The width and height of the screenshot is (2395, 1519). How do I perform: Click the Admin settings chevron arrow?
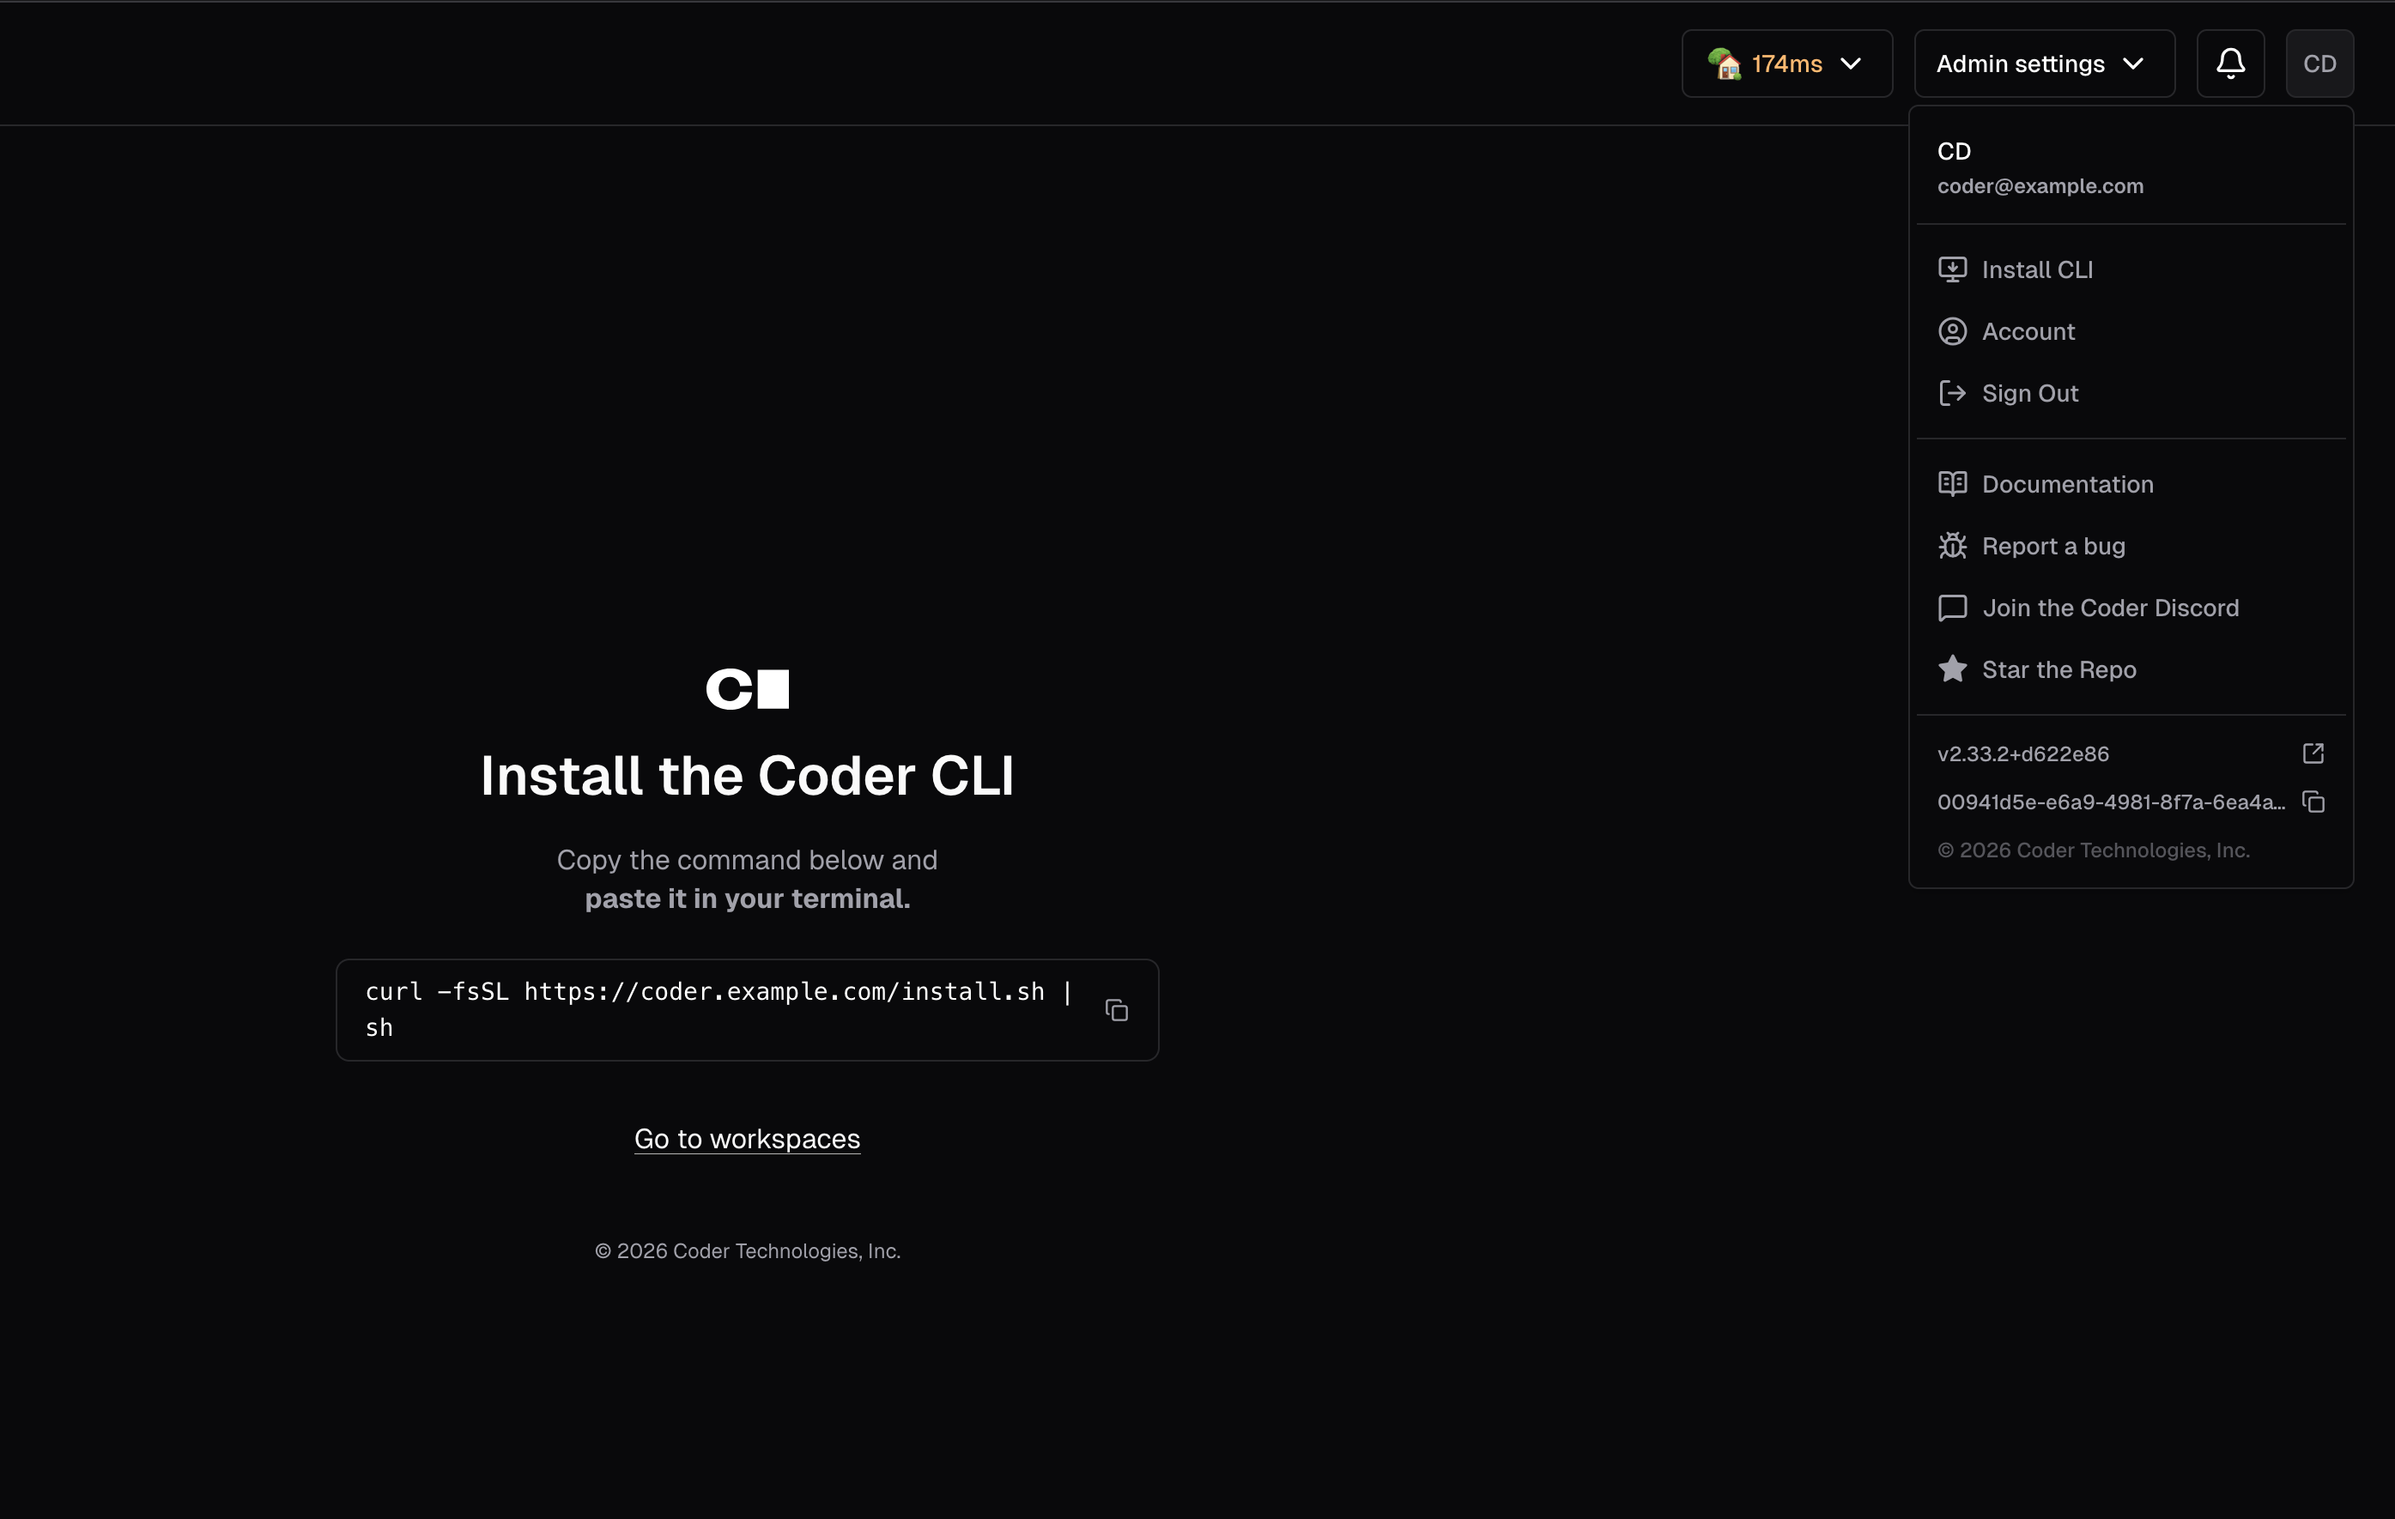click(2132, 64)
